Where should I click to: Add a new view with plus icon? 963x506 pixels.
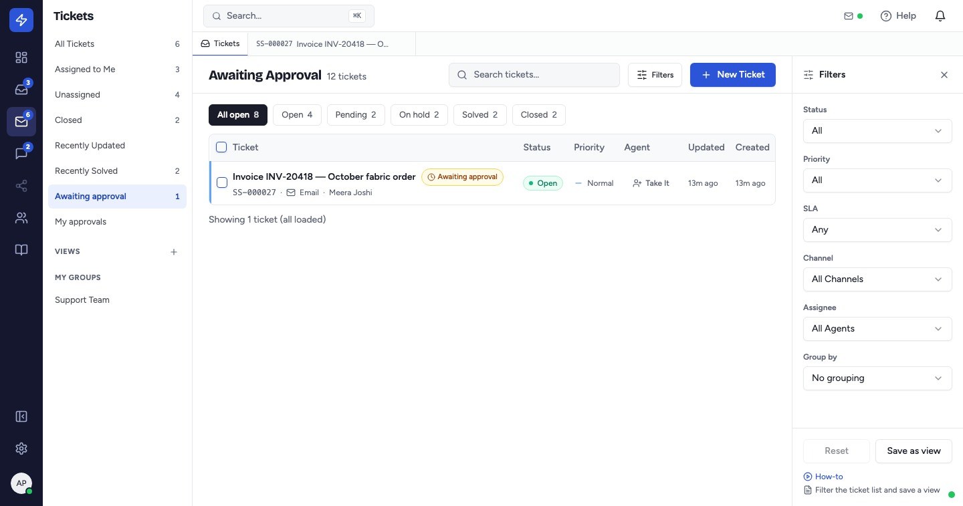point(174,252)
